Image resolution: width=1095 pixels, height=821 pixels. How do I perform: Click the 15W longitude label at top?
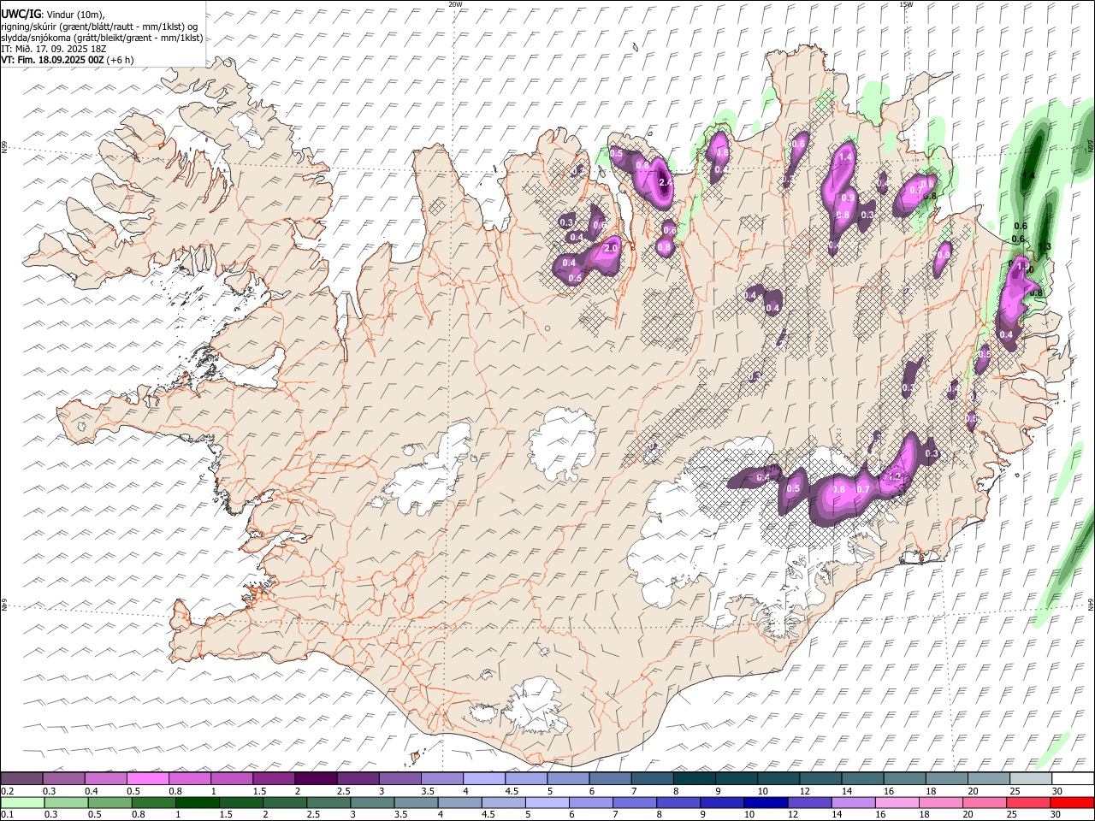[x=905, y=4]
